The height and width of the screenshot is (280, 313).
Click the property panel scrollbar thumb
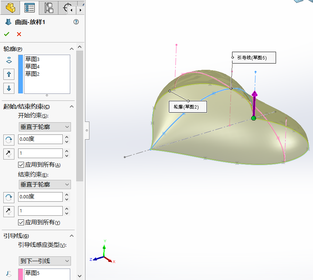tap(80, 116)
